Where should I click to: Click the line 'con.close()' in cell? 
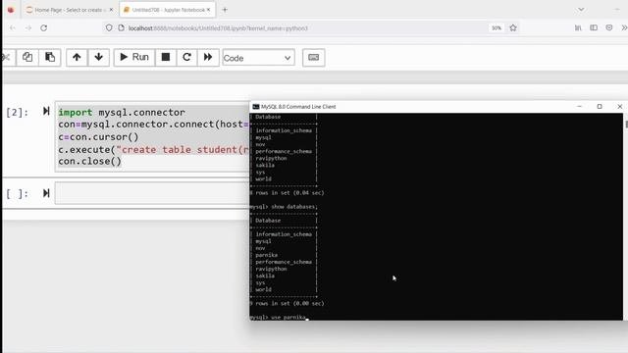click(89, 161)
